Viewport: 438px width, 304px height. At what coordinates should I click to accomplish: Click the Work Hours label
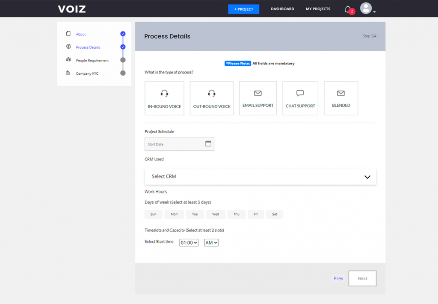[156, 192]
